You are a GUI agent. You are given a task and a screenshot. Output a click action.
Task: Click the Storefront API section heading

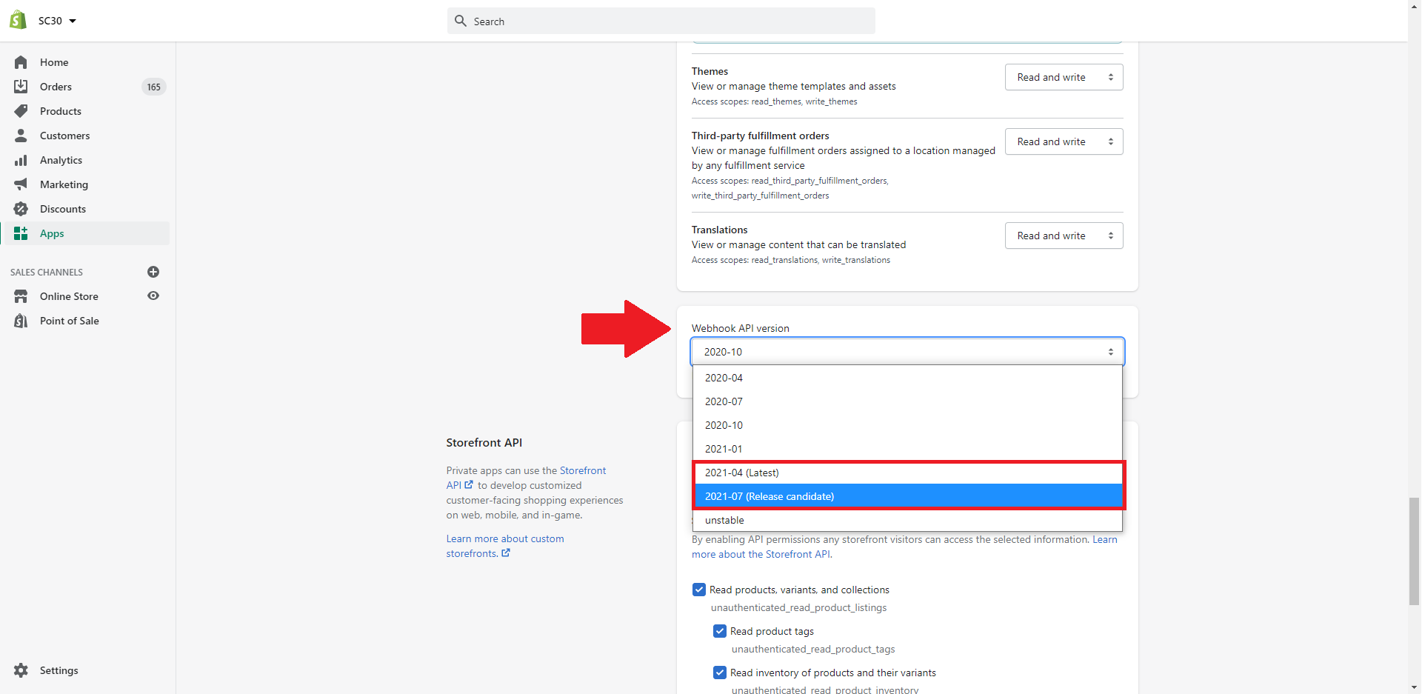(x=484, y=442)
